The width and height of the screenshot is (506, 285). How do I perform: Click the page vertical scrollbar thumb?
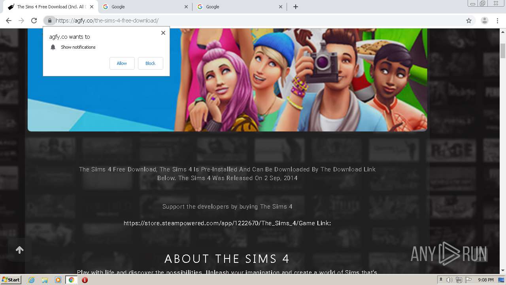click(503, 51)
